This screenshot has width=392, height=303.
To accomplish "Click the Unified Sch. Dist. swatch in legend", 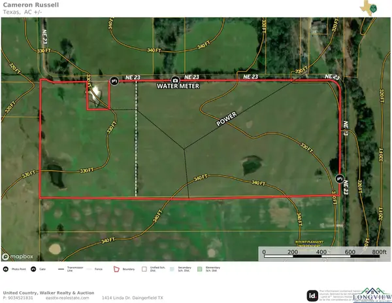I will pyautogui.click(x=144, y=269).
